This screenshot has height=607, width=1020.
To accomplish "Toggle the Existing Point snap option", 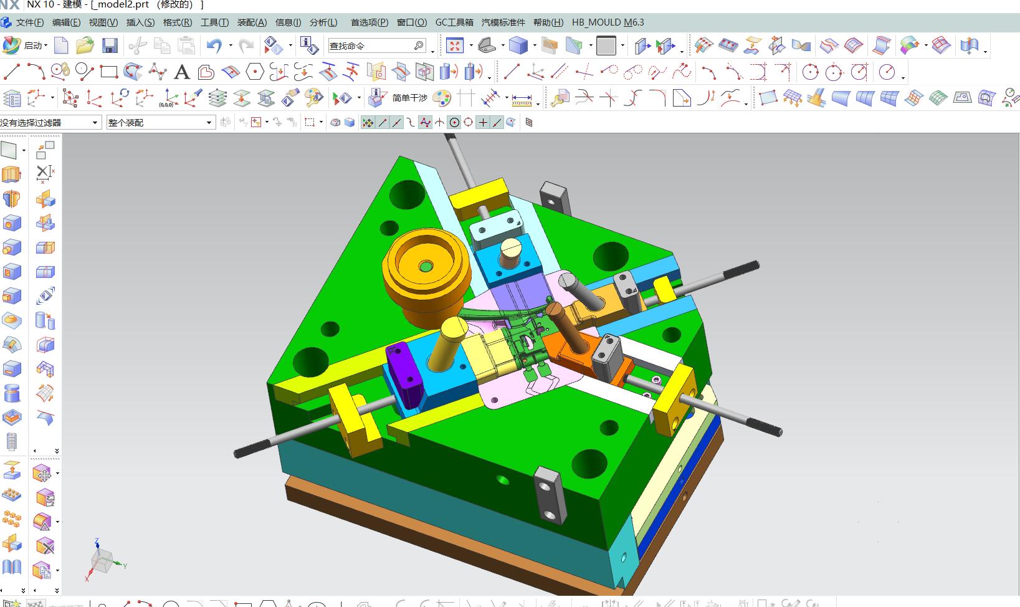I will pos(483,123).
